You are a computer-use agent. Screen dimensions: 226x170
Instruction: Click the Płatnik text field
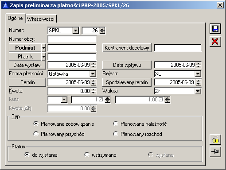[72, 57]
